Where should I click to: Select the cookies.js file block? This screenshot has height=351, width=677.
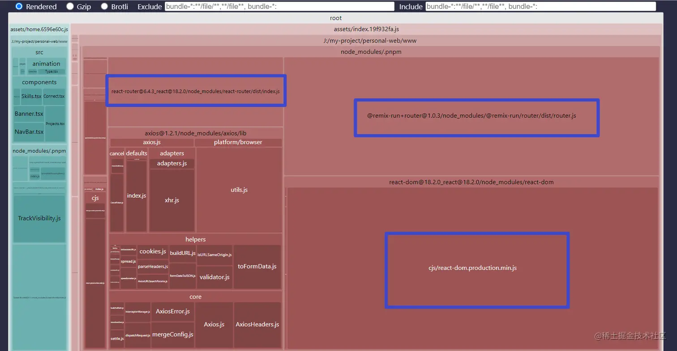[x=153, y=252]
